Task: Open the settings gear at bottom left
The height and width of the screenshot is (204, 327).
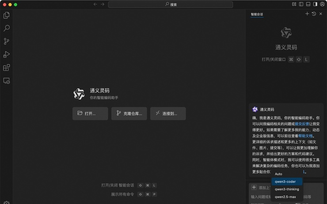Action: click(7, 203)
